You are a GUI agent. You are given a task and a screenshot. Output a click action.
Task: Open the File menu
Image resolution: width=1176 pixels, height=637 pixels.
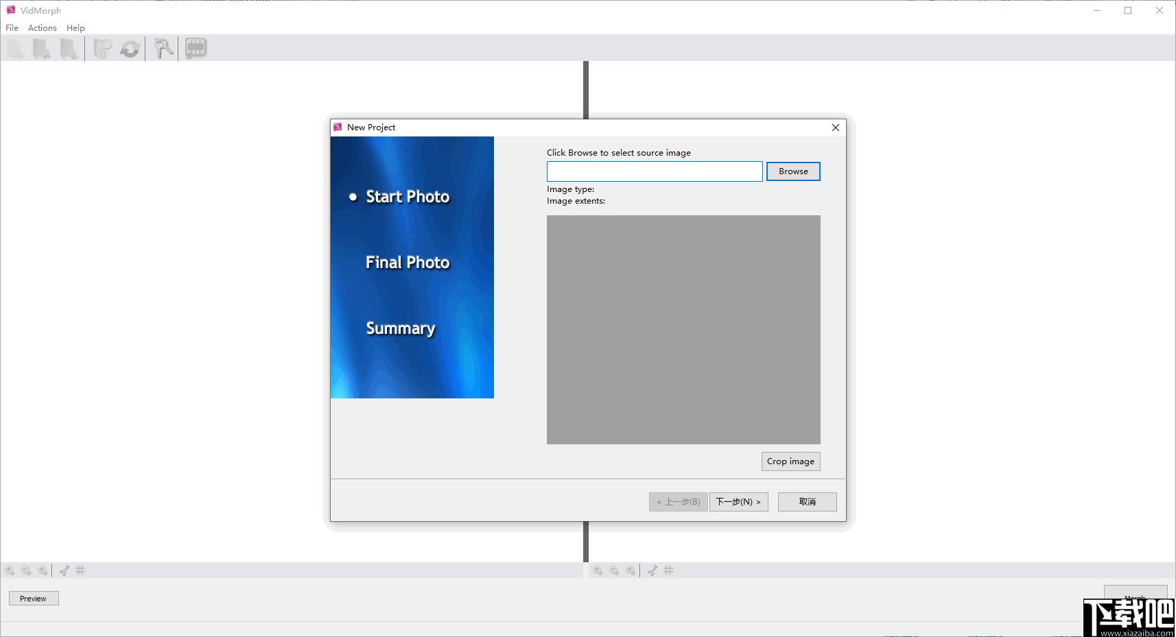coord(12,28)
